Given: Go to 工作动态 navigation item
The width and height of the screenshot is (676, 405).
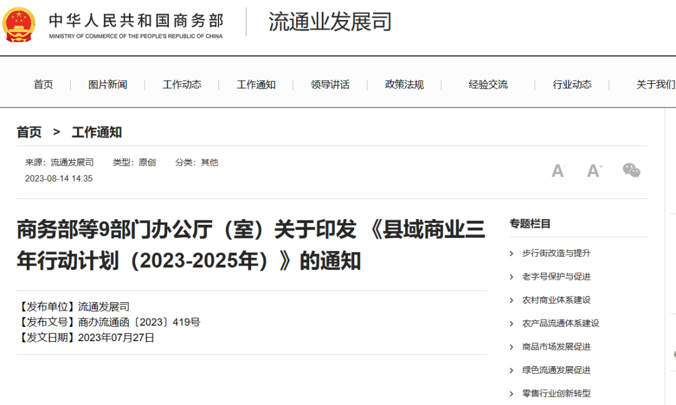Looking at the screenshot, I should pos(182,85).
